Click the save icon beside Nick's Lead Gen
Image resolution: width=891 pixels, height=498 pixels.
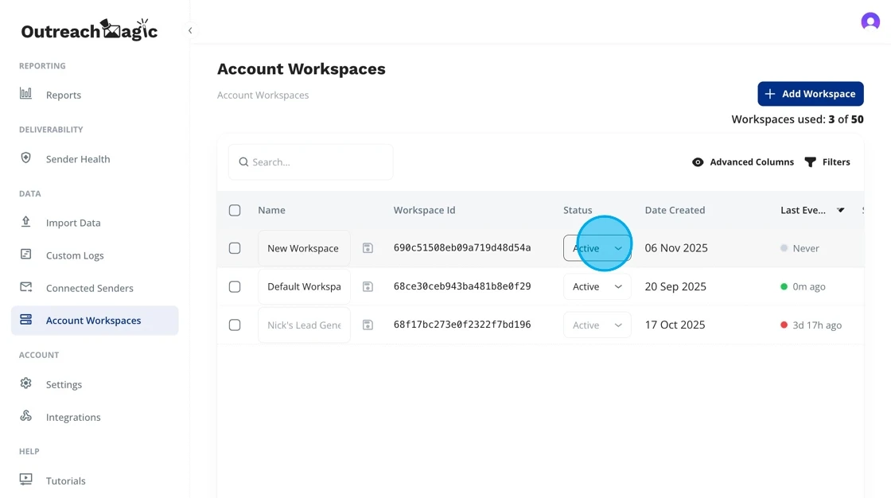[368, 325]
